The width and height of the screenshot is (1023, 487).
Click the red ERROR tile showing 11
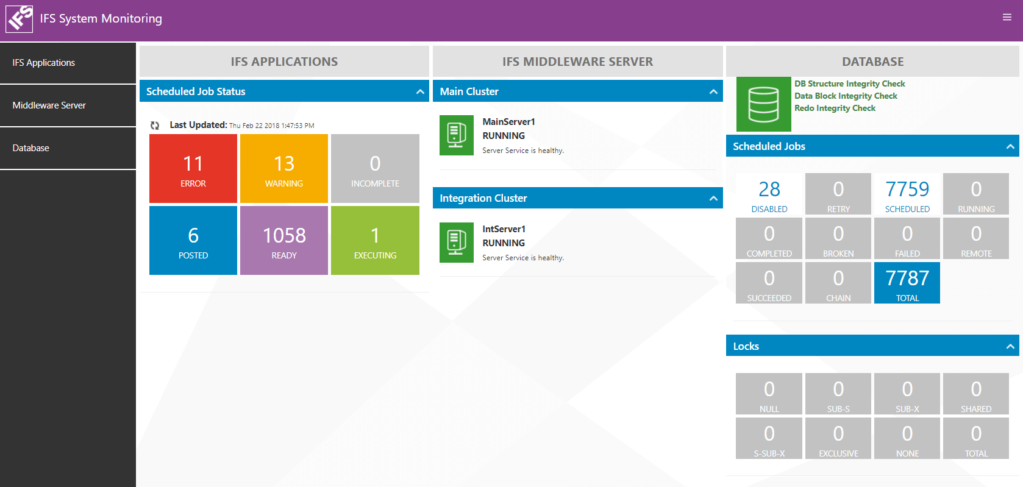tap(193, 169)
